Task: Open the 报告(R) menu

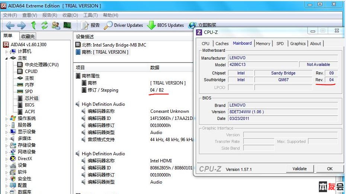Action: pyautogui.click(x=49, y=15)
